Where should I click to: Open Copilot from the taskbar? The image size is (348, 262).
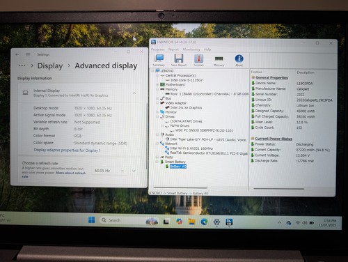[179, 222]
